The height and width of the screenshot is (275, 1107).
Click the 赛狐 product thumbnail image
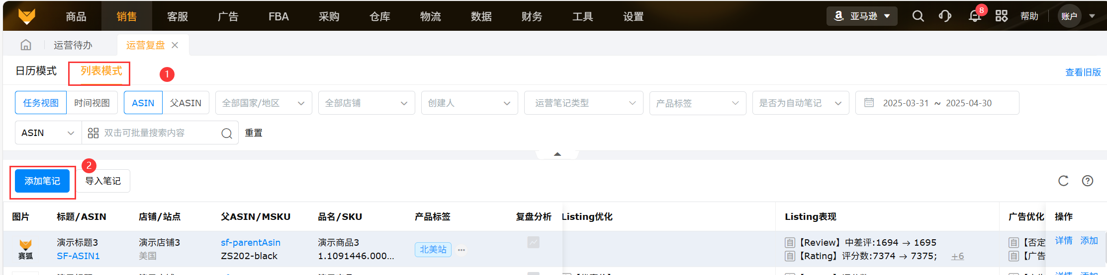pyautogui.click(x=25, y=249)
